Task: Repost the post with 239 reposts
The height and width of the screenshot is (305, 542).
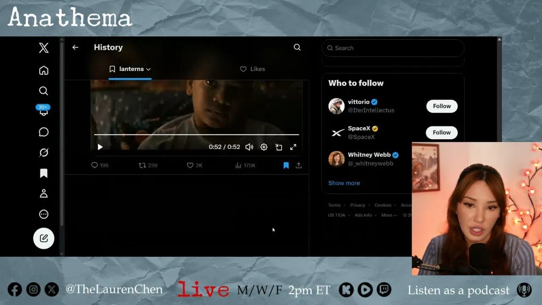Action: click(x=148, y=165)
